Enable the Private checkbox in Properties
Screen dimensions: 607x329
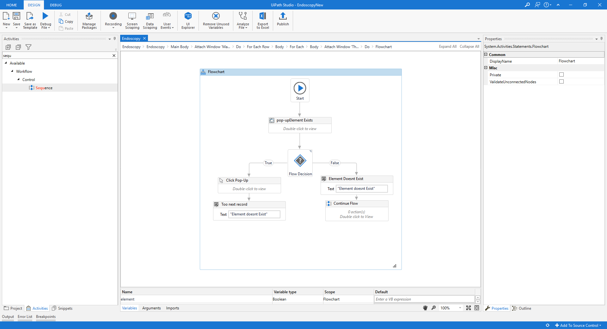click(x=561, y=74)
